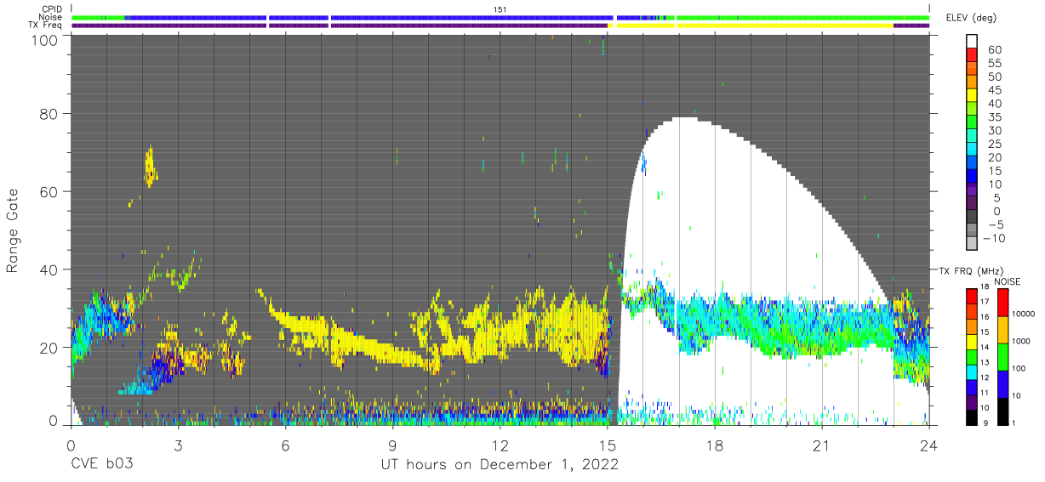This screenshot has height=482, width=1045.
Task: Click the 12 hour tick on time axis
Action: 500,445
